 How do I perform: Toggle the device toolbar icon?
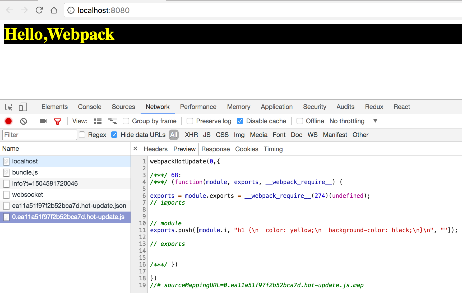[23, 107]
